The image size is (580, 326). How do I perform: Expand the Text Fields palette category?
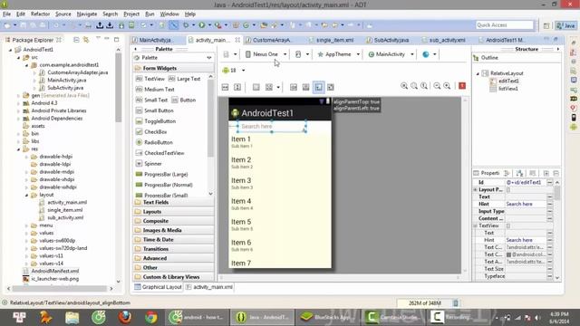coord(173,202)
